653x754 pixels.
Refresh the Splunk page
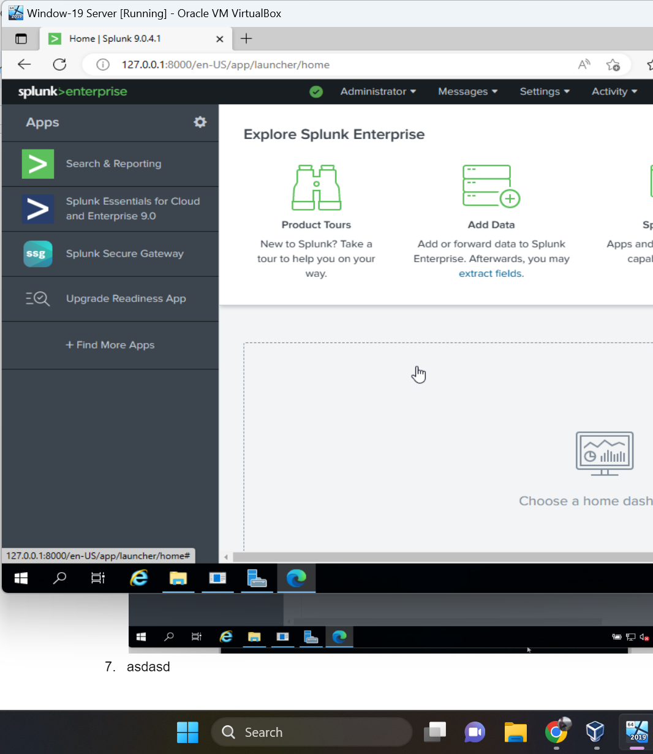(x=59, y=64)
